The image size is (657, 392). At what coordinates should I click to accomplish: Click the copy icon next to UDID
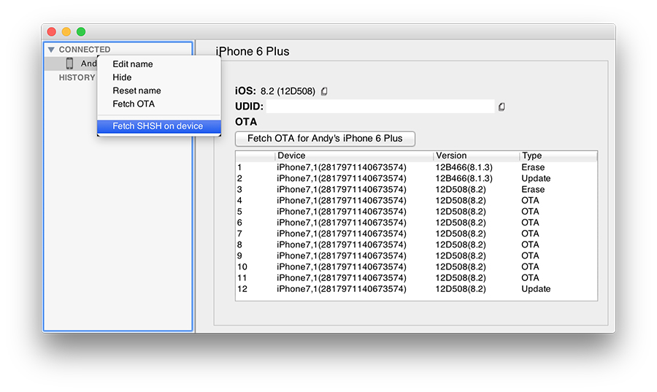coord(502,107)
